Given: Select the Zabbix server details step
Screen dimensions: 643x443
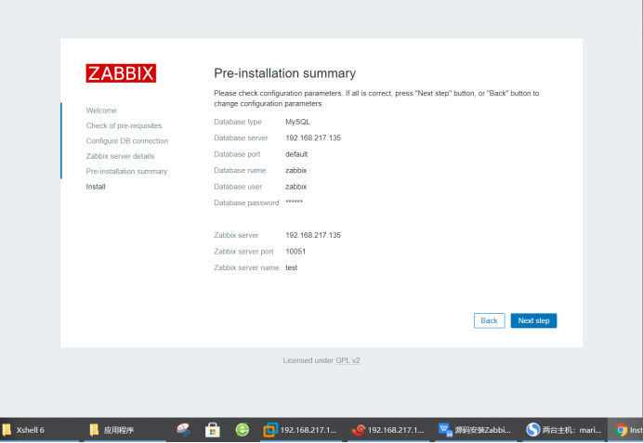Looking at the screenshot, I should click(x=120, y=156).
